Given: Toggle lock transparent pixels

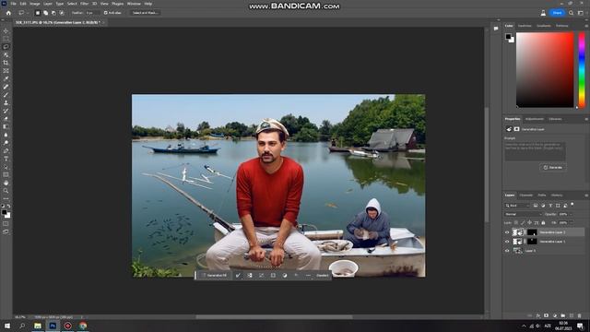Looking at the screenshot, I should tap(516, 223).
